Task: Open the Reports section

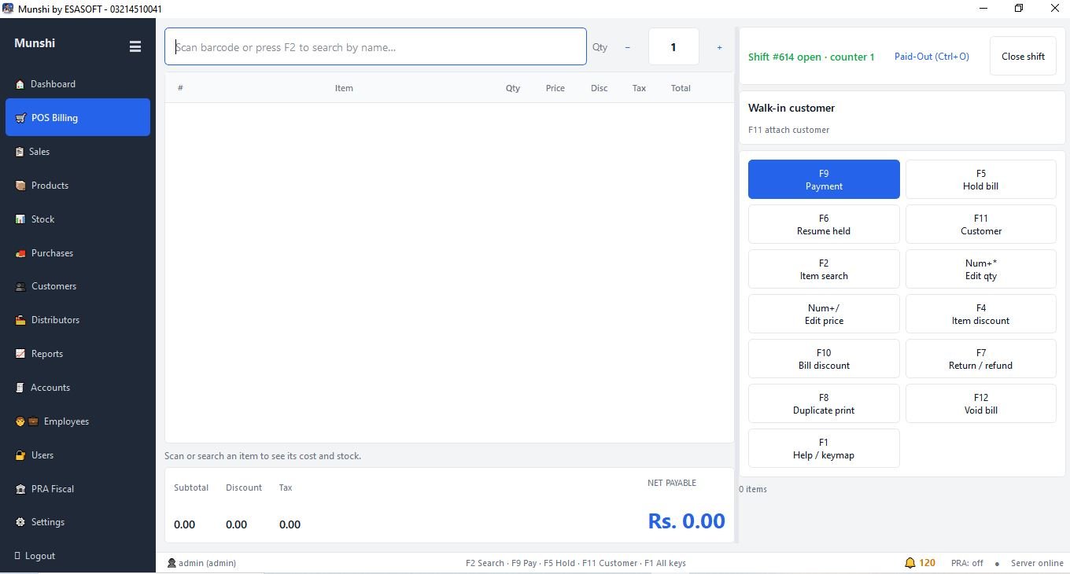Action: click(78, 354)
